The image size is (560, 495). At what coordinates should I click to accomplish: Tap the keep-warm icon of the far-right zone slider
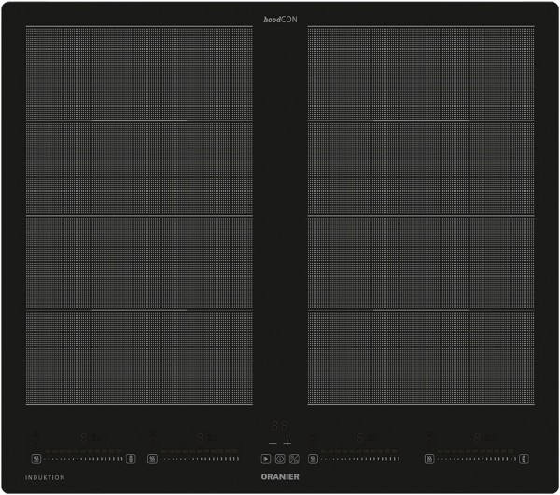pyautogui.click(x=429, y=459)
